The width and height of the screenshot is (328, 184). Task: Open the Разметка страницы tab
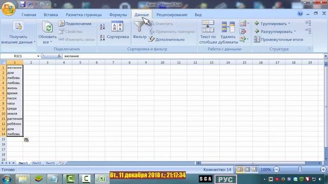84,15
